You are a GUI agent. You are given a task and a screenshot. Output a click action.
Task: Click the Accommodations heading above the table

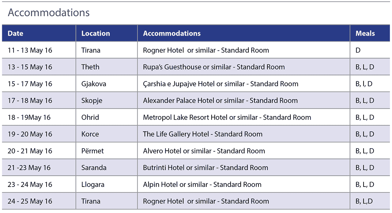click(49, 13)
